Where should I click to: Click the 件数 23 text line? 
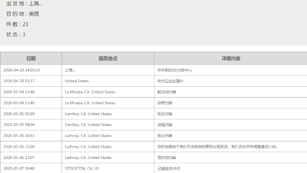pyautogui.click(x=17, y=24)
